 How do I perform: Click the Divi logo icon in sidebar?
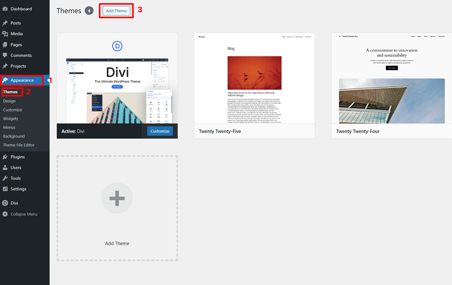pyautogui.click(x=5, y=203)
